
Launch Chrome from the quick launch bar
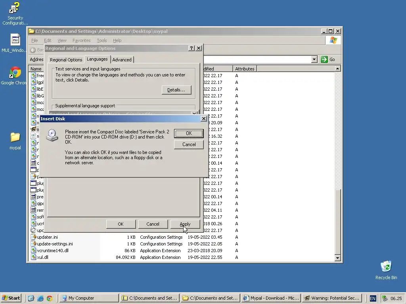click(50, 298)
